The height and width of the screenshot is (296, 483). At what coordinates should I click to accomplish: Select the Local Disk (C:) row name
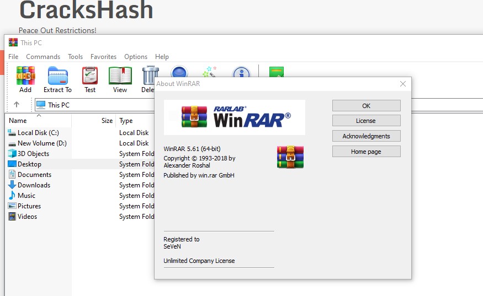[38, 133]
